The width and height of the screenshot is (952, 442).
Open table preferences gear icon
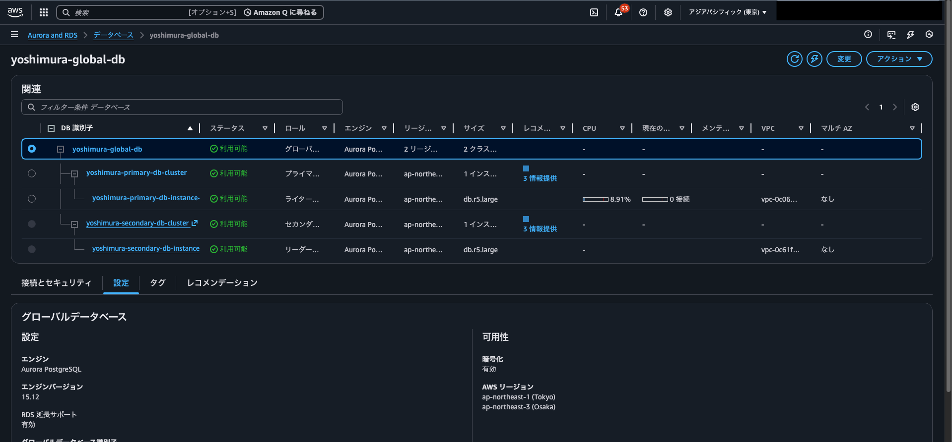tap(915, 107)
